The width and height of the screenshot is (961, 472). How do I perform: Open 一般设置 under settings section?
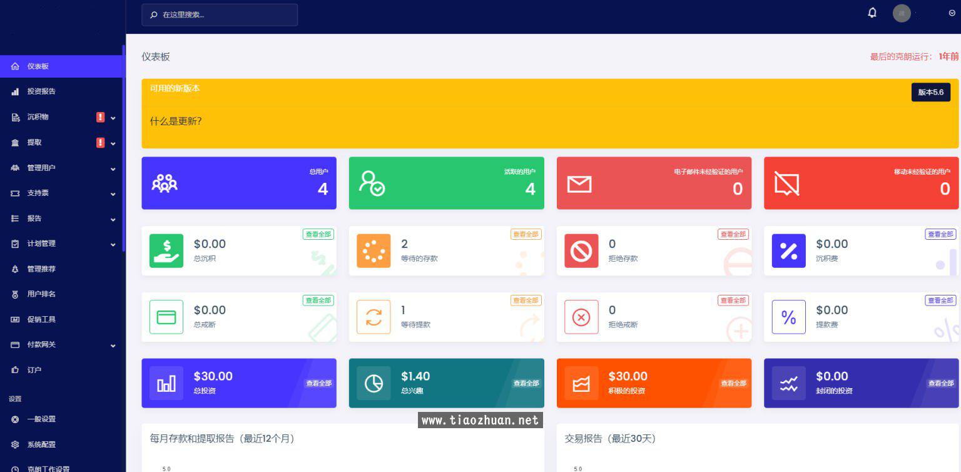(x=41, y=419)
